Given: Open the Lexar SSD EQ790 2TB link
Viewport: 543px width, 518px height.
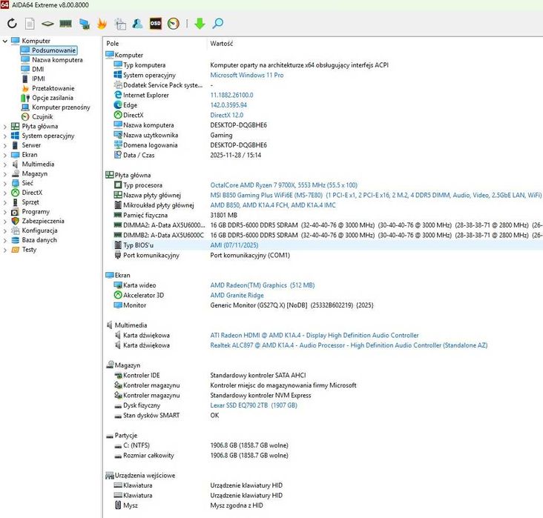Looking at the screenshot, I should [x=254, y=405].
